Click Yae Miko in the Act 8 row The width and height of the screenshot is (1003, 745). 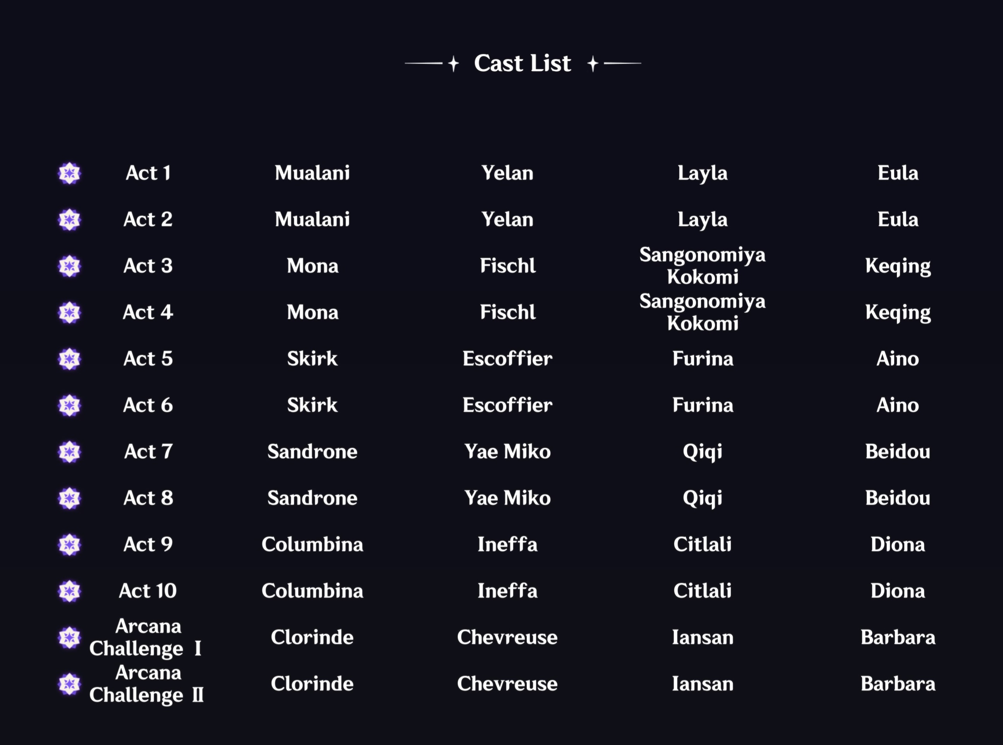507,498
